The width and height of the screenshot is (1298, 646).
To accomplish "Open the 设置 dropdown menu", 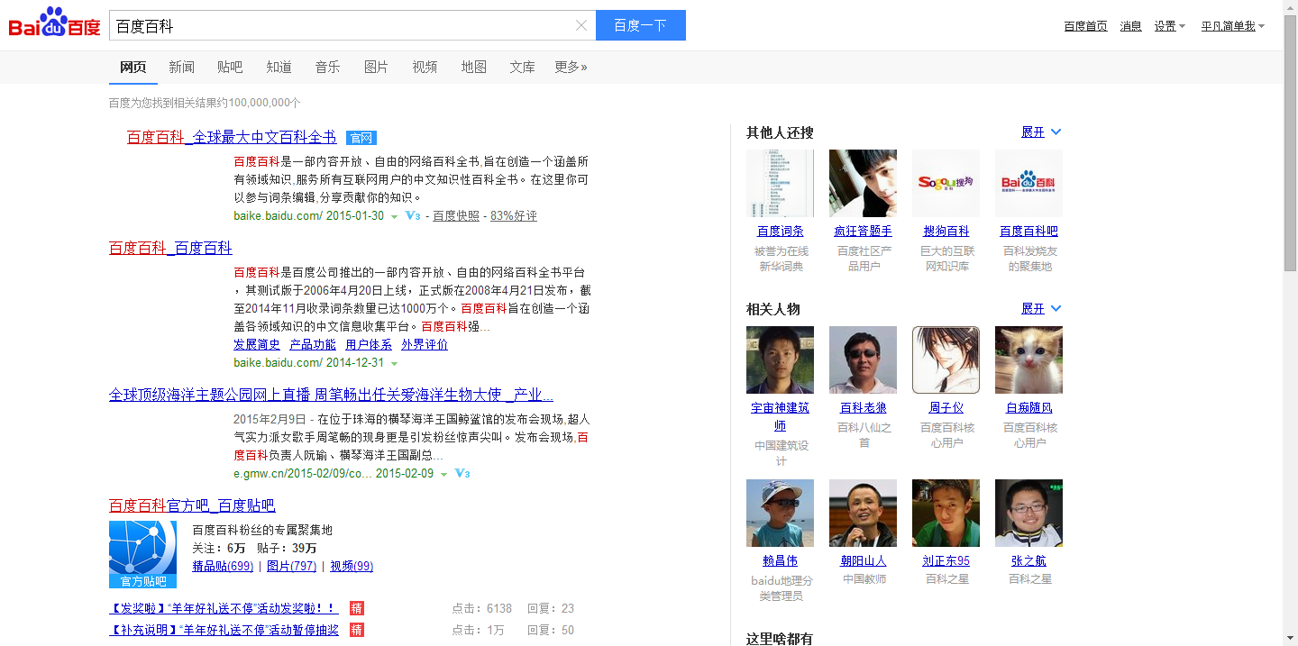I will 1169,26.
